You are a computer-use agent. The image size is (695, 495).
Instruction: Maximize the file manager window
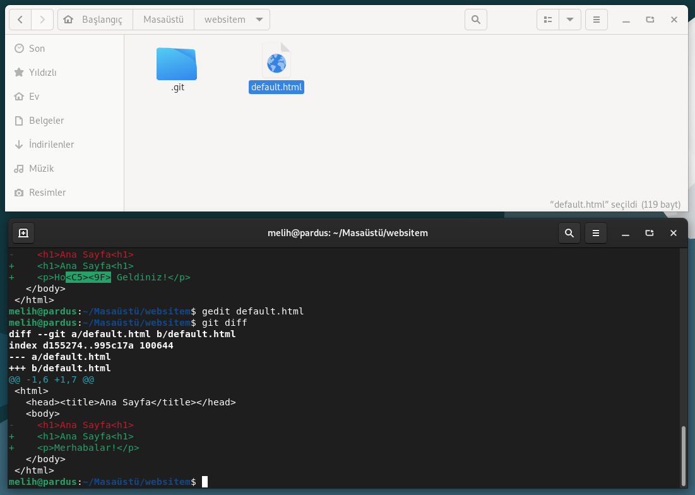point(650,20)
